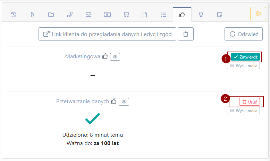Open the document page tab
The width and height of the screenshot is (270, 161).
(x=145, y=15)
